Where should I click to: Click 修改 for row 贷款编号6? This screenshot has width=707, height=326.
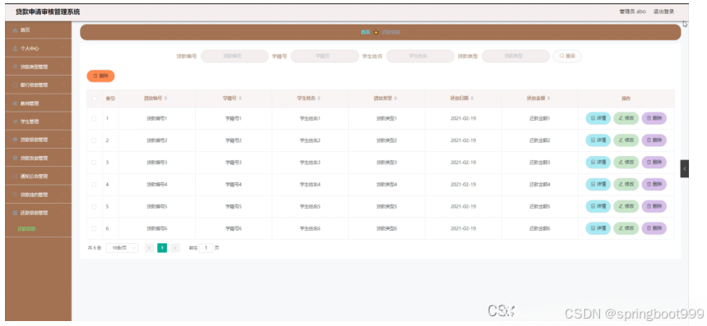tap(626, 228)
